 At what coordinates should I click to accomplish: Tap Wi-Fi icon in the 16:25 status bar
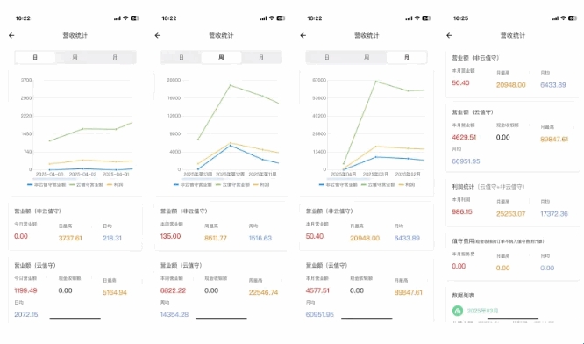(563, 18)
